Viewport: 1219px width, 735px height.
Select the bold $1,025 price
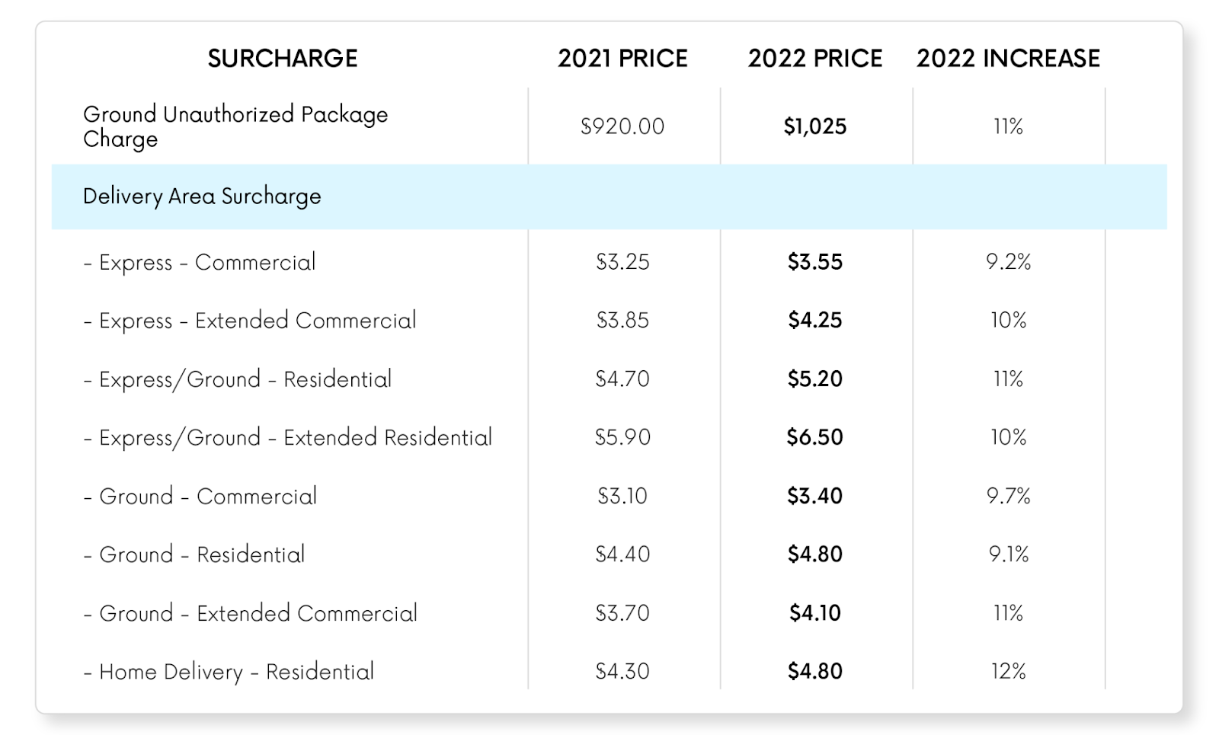pos(814,126)
